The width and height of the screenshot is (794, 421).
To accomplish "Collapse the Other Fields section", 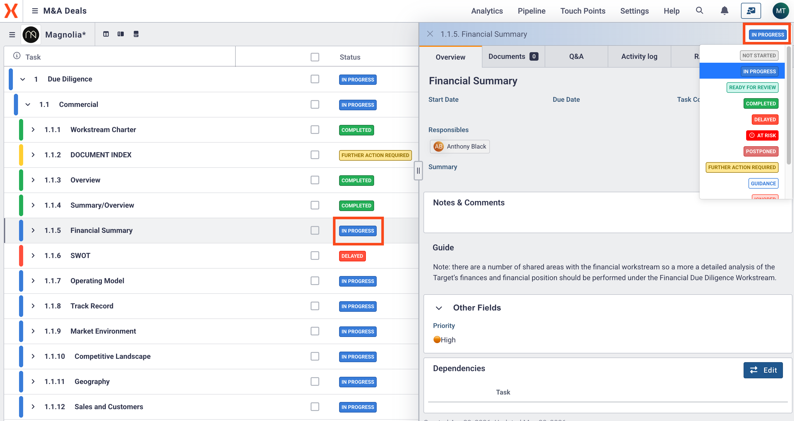I will click(439, 308).
